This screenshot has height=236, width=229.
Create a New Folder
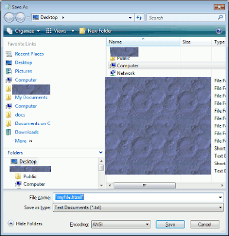[95, 31]
